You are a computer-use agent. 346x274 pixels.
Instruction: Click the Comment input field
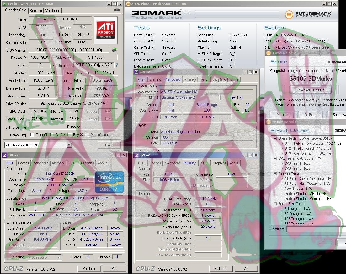coord(316,229)
